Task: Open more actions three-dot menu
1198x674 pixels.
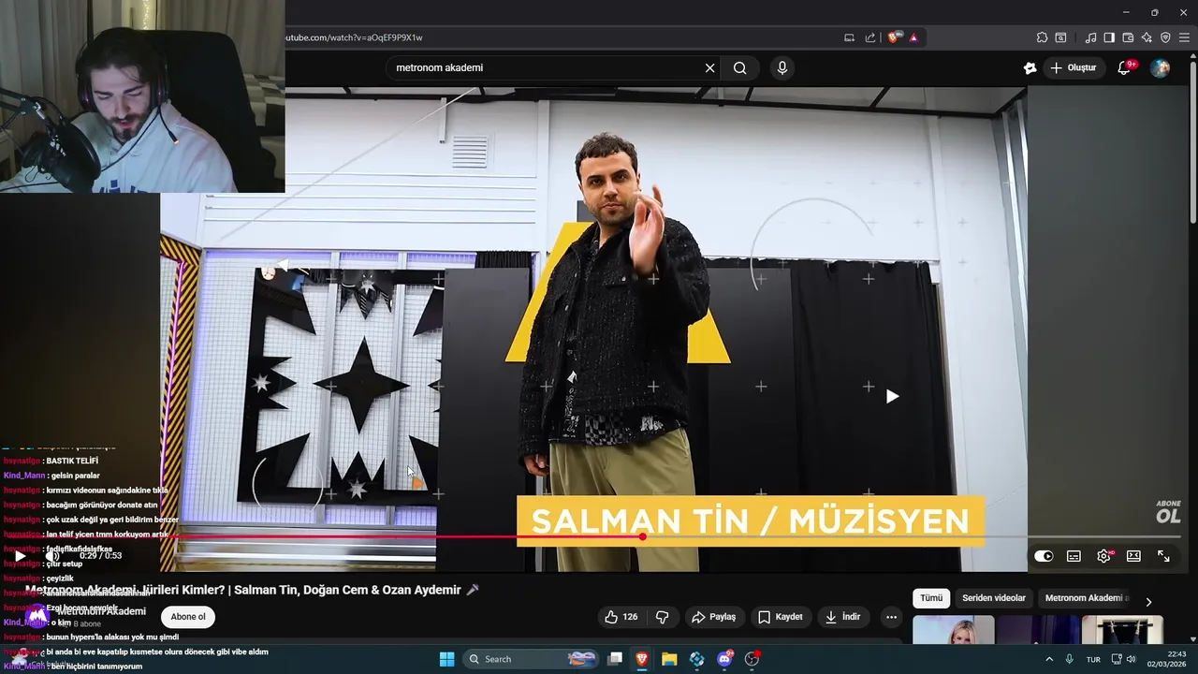Action: coord(891,617)
